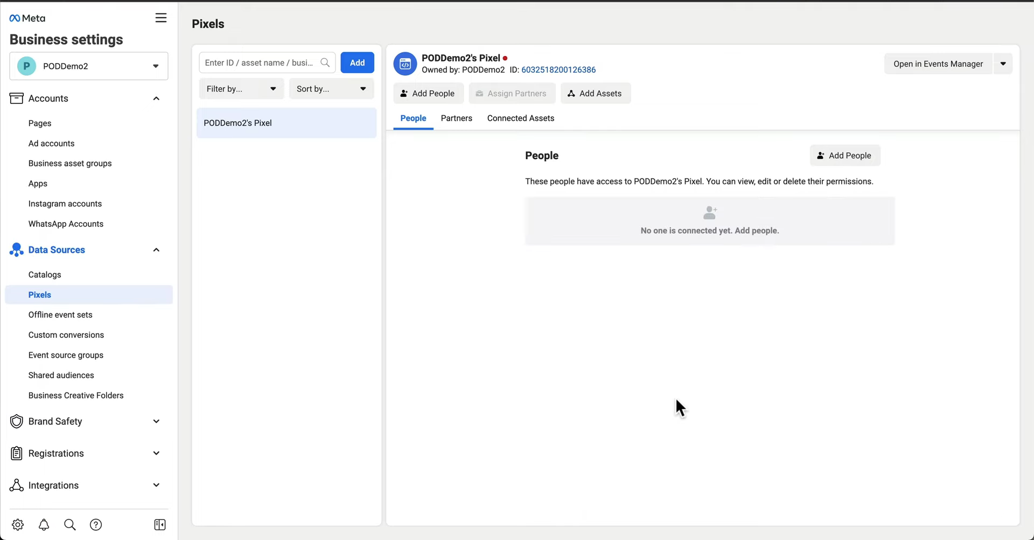The image size is (1034, 540).
Task: Open Business asset groups
Action: coord(70,164)
